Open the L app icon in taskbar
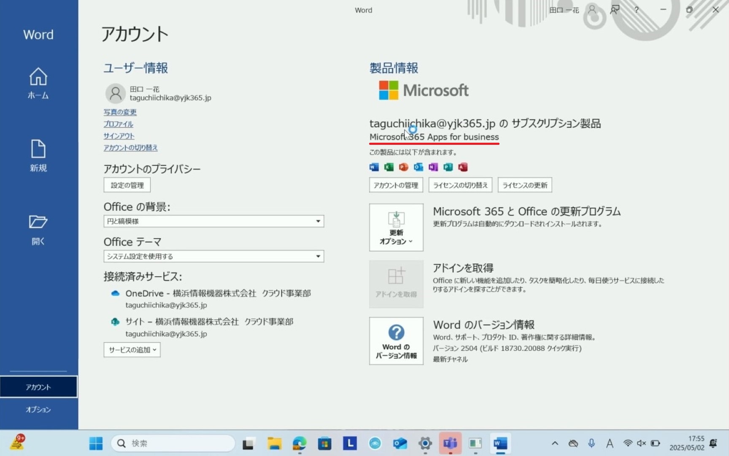The image size is (729, 456). [350, 443]
